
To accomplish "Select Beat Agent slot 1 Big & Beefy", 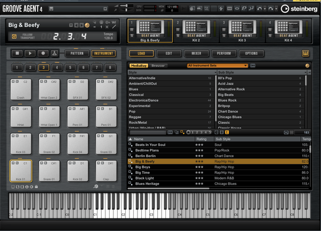I will 150,30.
